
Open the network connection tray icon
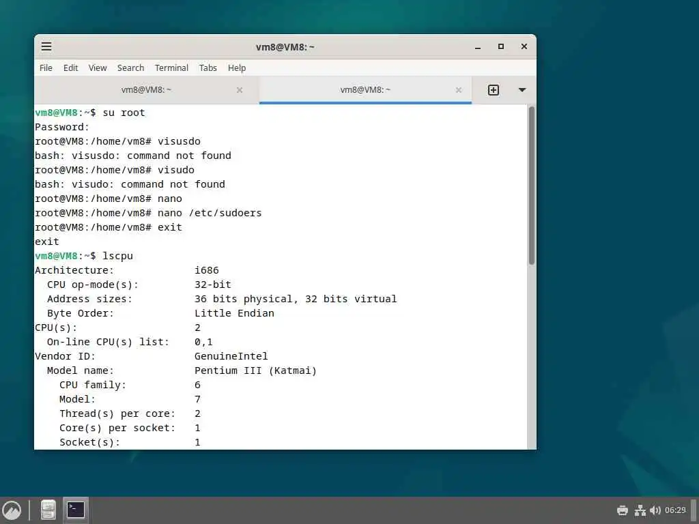pos(640,510)
